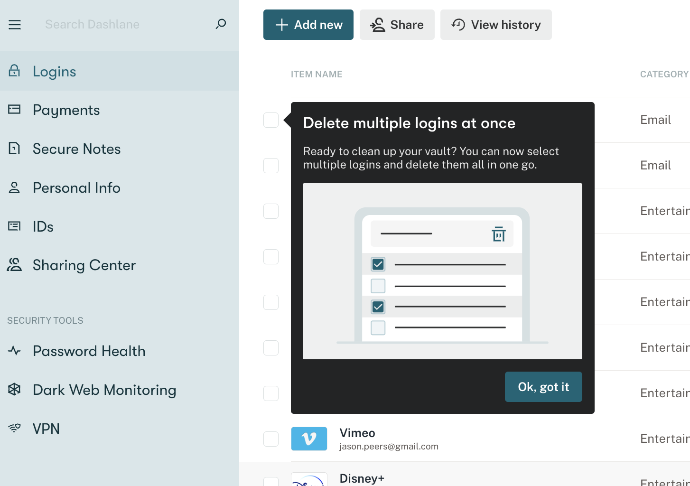690x486 pixels.
Task: Click the VPN wifi-shield icon
Action: click(x=14, y=429)
